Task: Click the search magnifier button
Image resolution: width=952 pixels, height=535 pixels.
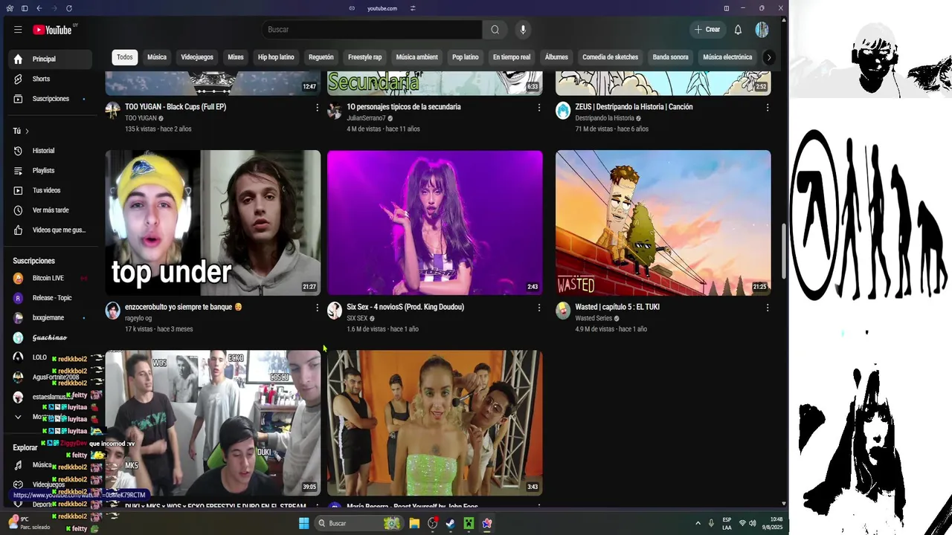Action: click(x=495, y=30)
